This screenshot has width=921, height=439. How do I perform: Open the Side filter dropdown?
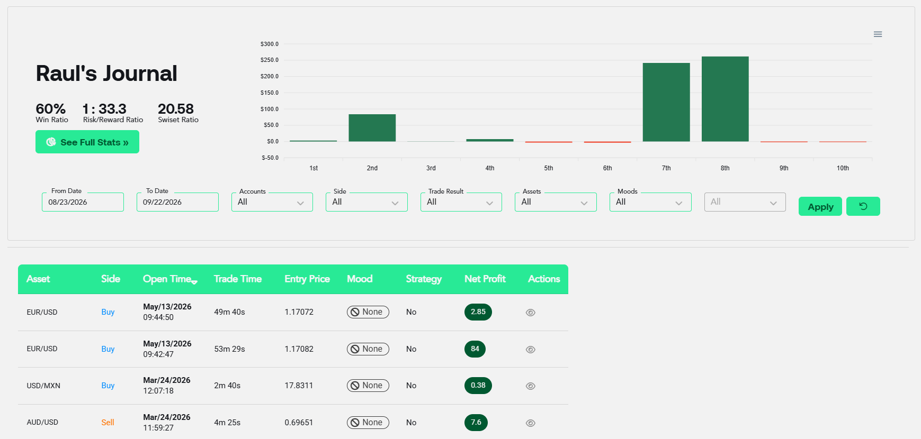[x=366, y=202]
